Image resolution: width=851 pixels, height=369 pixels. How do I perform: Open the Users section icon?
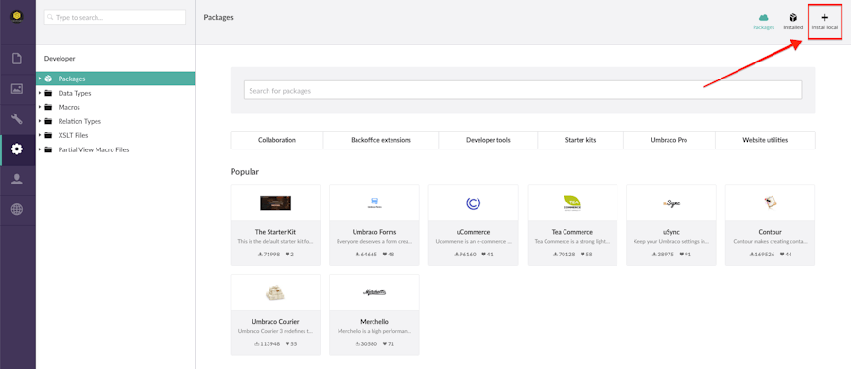tap(17, 180)
